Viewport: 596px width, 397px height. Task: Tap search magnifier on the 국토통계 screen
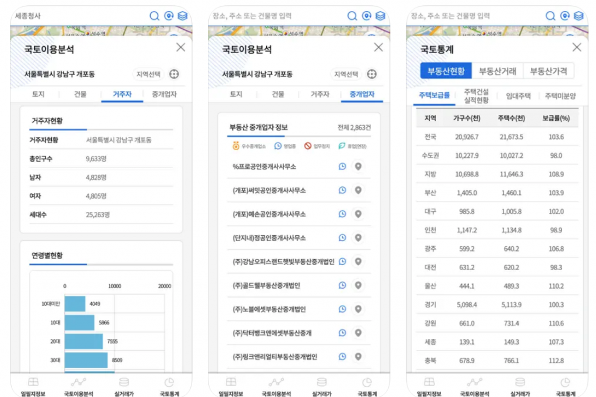(x=551, y=16)
